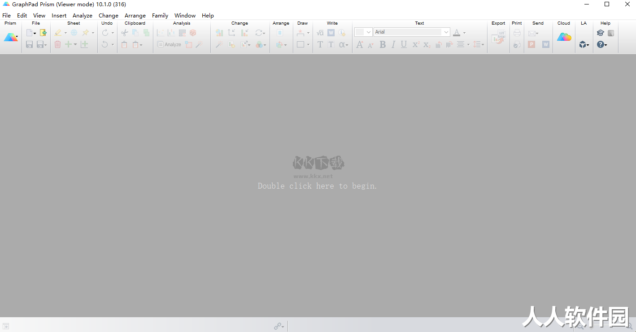Click the red dice simulate icon
Screen dimensions: 636x332
point(193,33)
